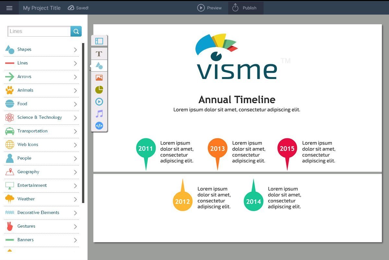389x260 pixels.
Task: Select the music note audio tool
Action: pyautogui.click(x=99, y=114)
